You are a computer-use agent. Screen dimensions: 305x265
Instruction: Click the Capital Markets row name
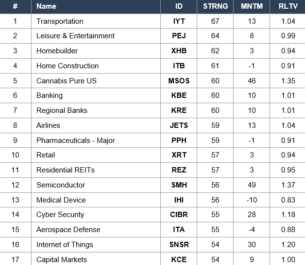point(62,260)
